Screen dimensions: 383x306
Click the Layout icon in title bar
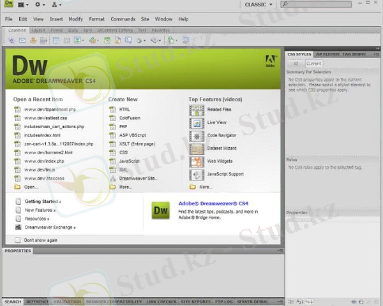(21, 4)
